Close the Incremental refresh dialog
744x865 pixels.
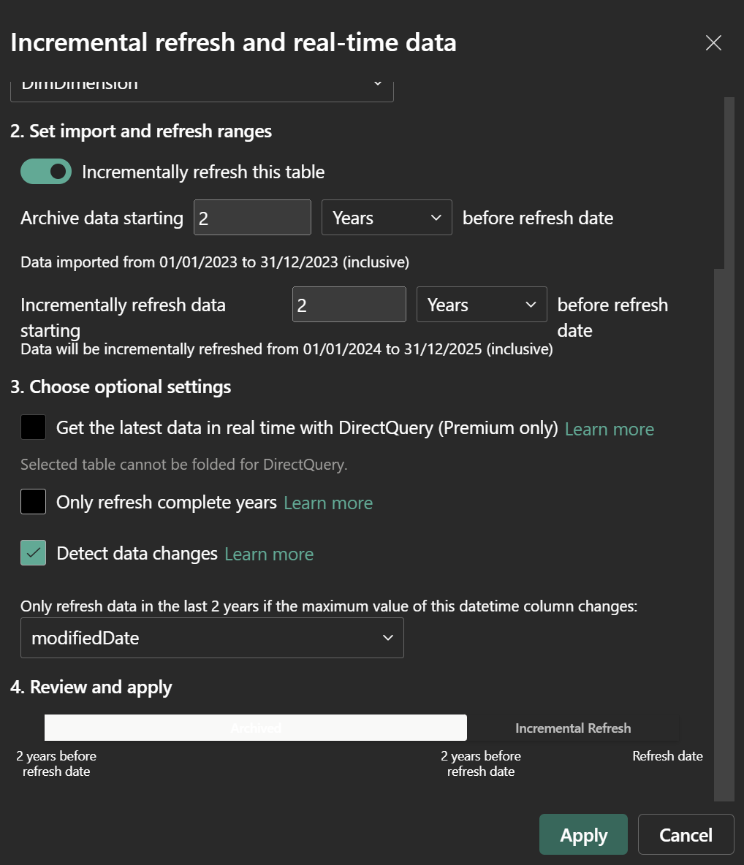click(713, 43)
